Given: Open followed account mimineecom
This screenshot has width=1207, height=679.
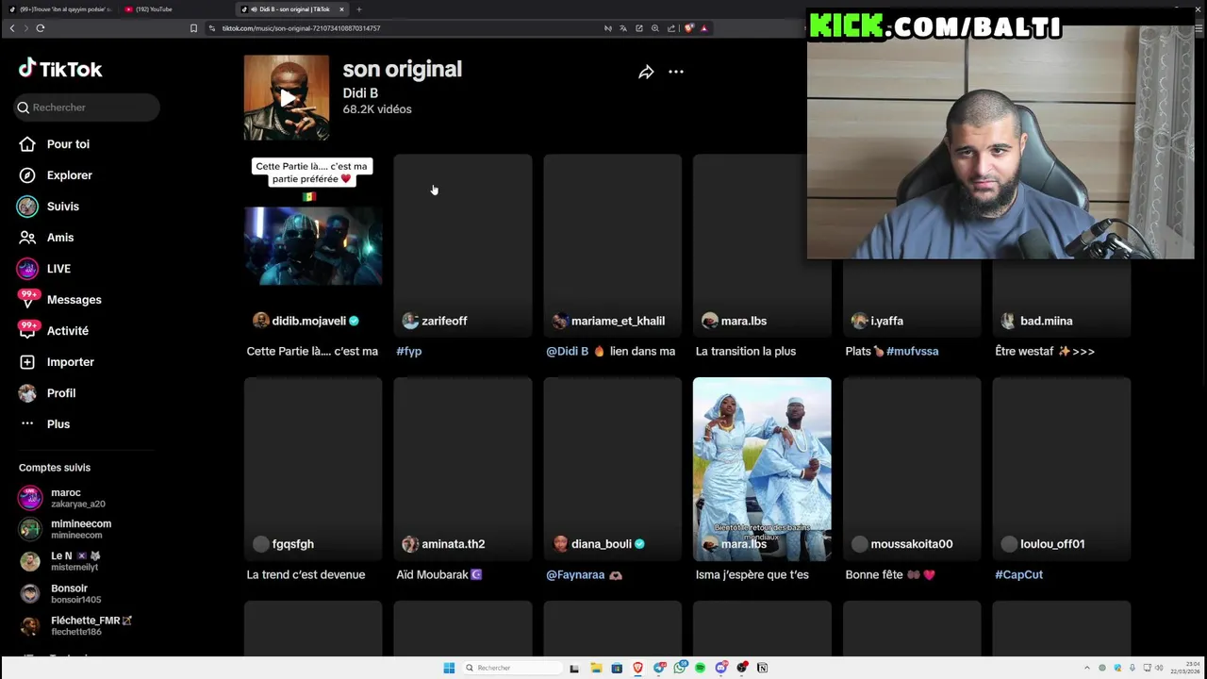Looking at the screenshot, I should point(65,529).
